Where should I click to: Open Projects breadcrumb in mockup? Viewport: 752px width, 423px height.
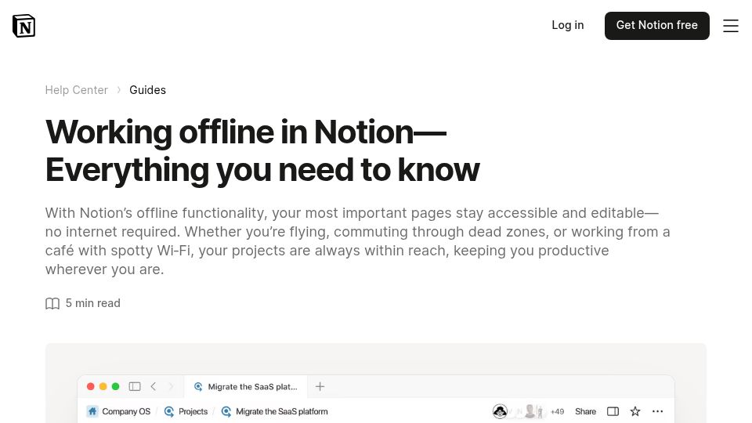(193, 411)
